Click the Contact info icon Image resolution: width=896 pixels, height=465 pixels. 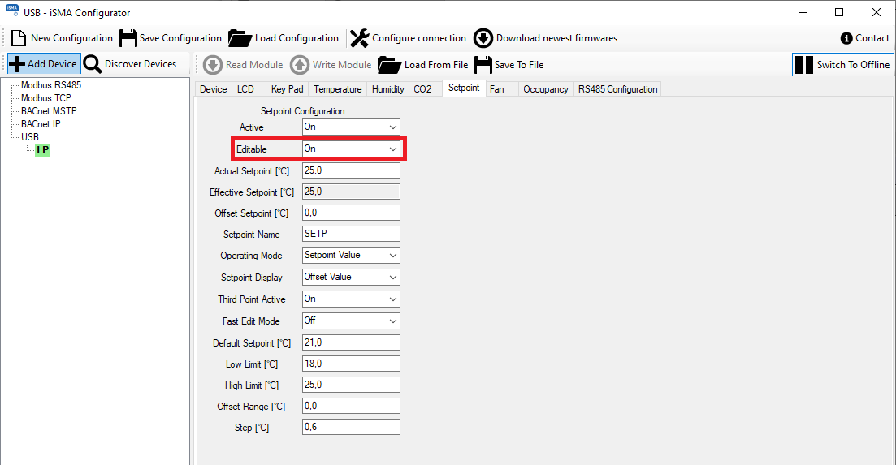point(847,38)
